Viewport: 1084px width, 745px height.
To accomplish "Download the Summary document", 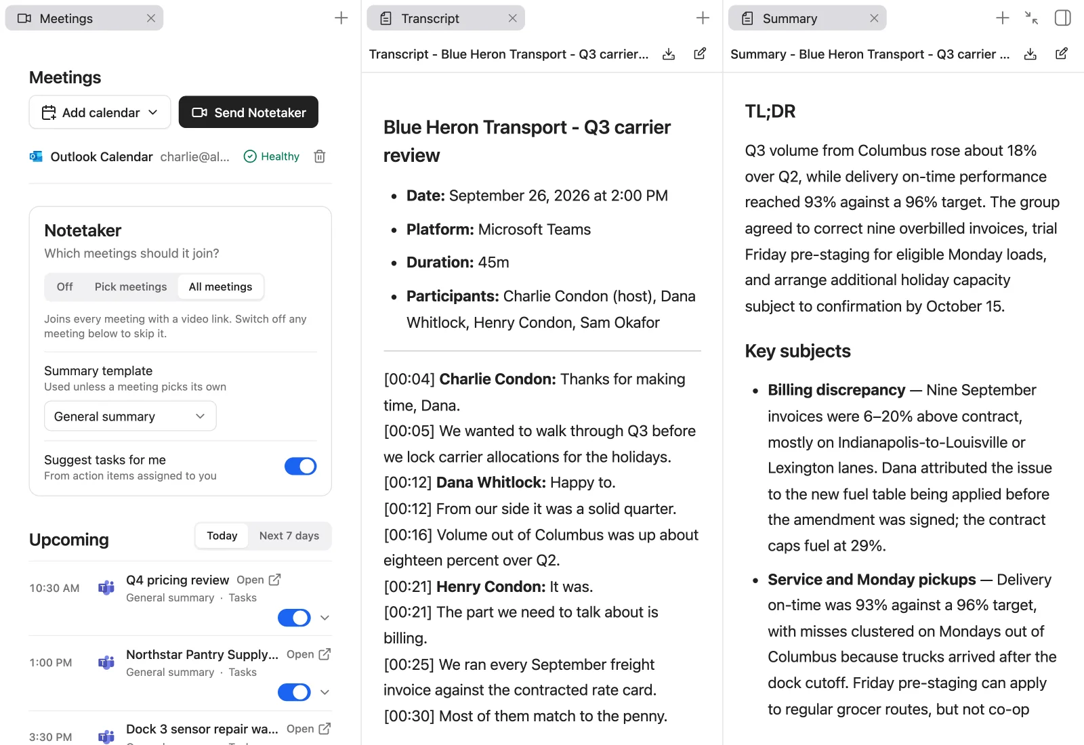I will [1030, 54].
